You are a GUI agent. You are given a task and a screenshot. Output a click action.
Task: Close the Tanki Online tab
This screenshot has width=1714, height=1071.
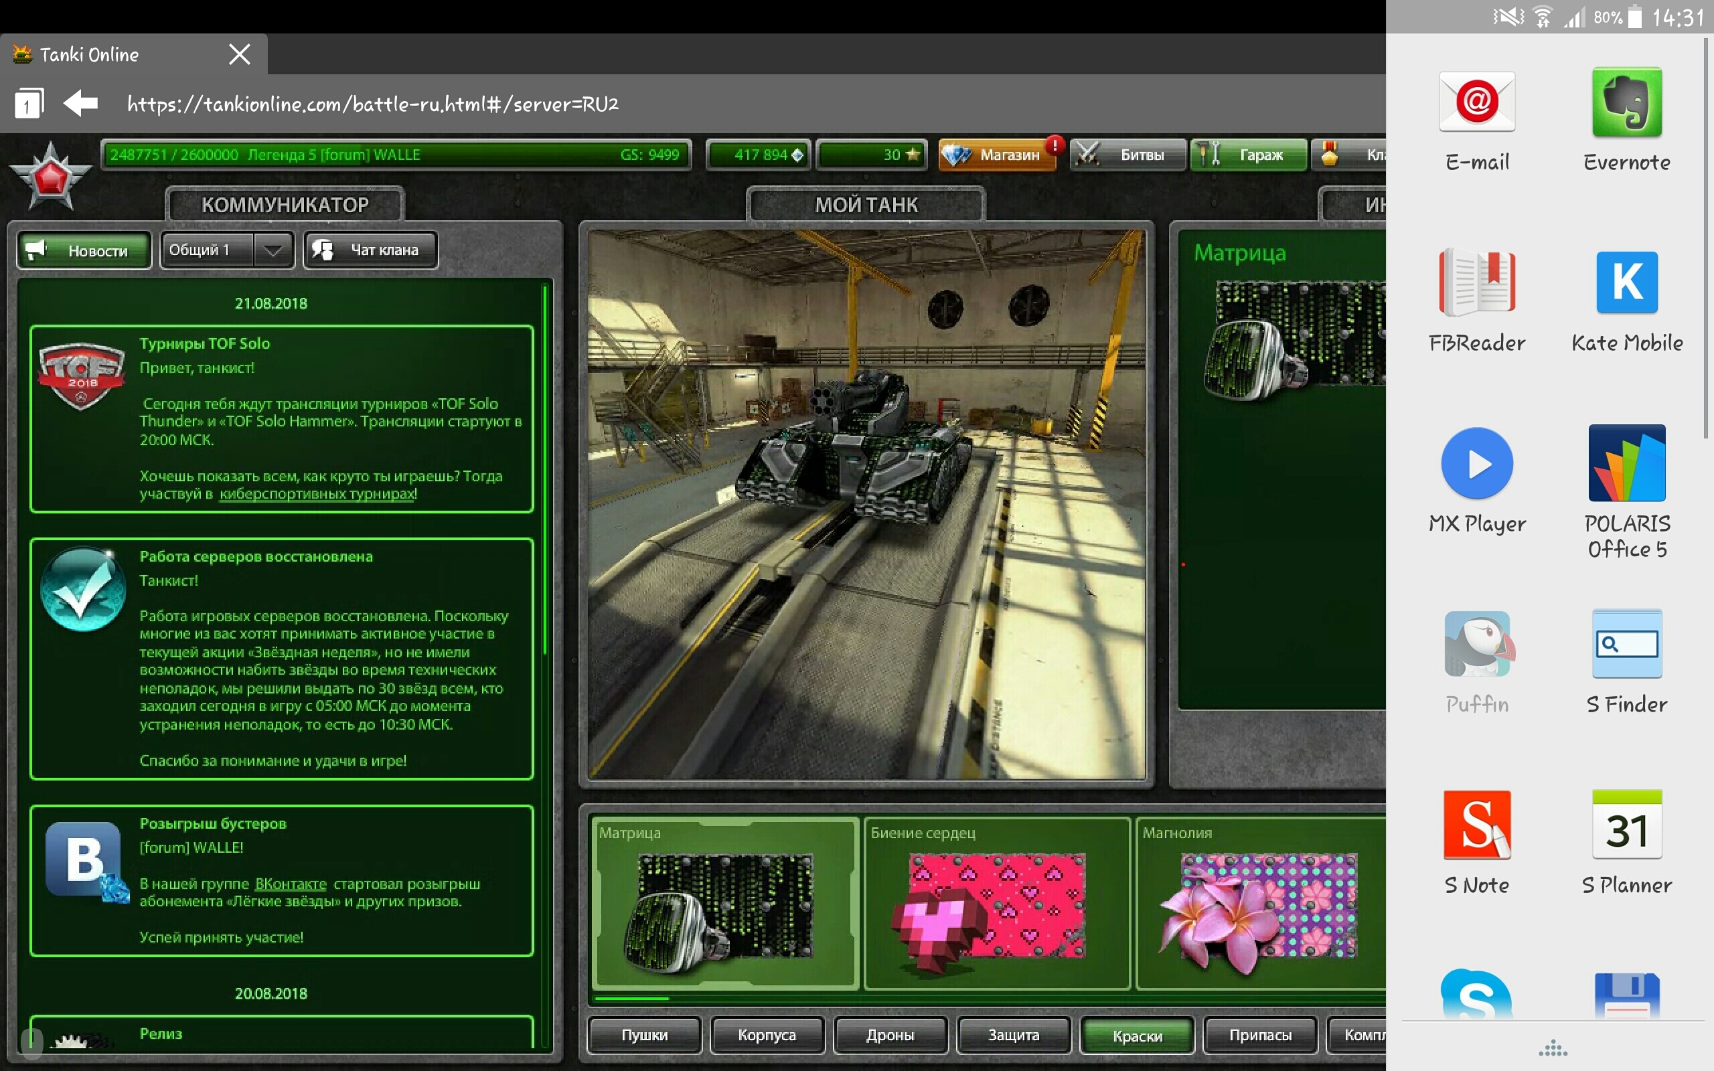pyautogui.click(x=240, y=54)
